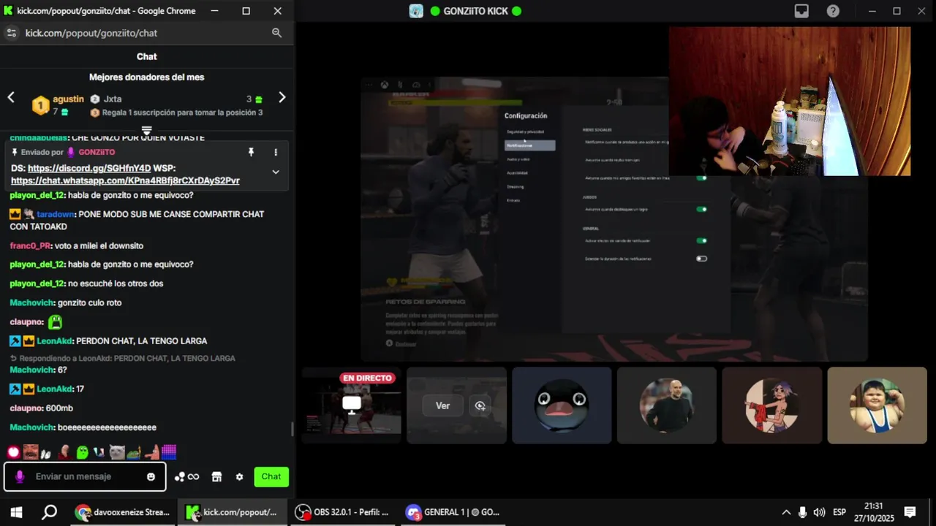The image size is (936, 526).
Task: Select 'Entrada' settings section
Action: [513, 200]
